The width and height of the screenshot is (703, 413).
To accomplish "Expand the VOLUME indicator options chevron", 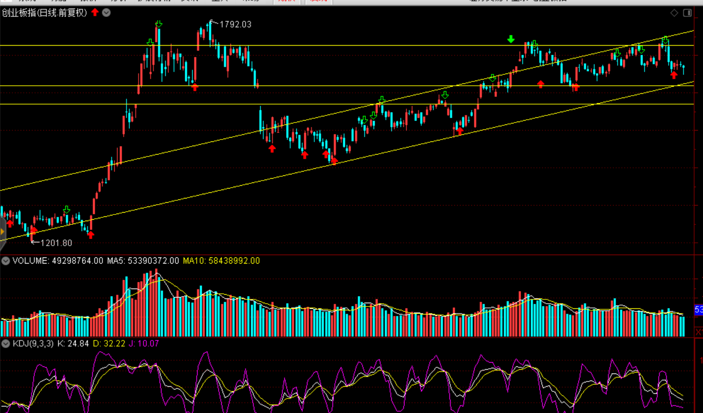I will click(x=6, y=261).
